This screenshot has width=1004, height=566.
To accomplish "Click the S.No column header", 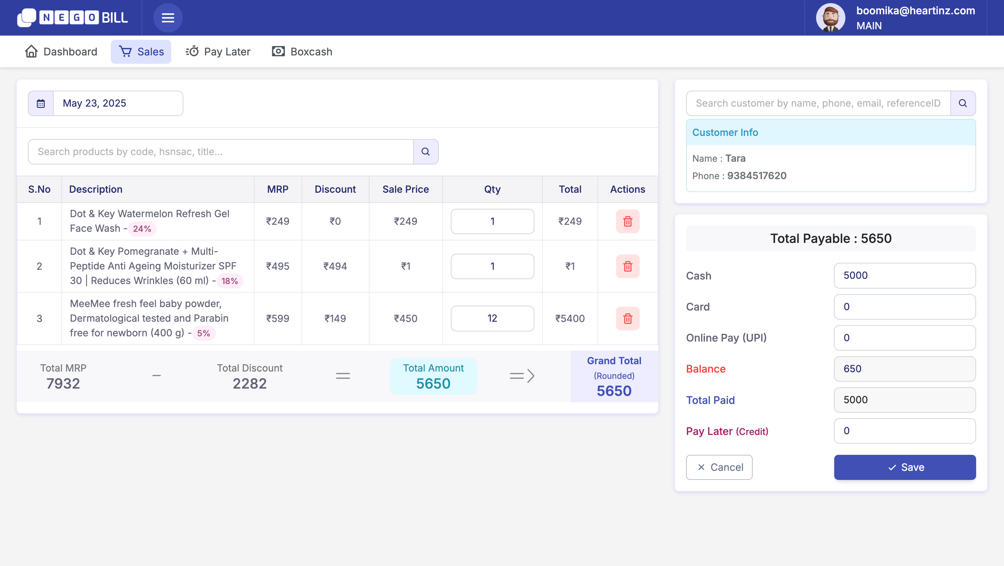I will (39, 189).
